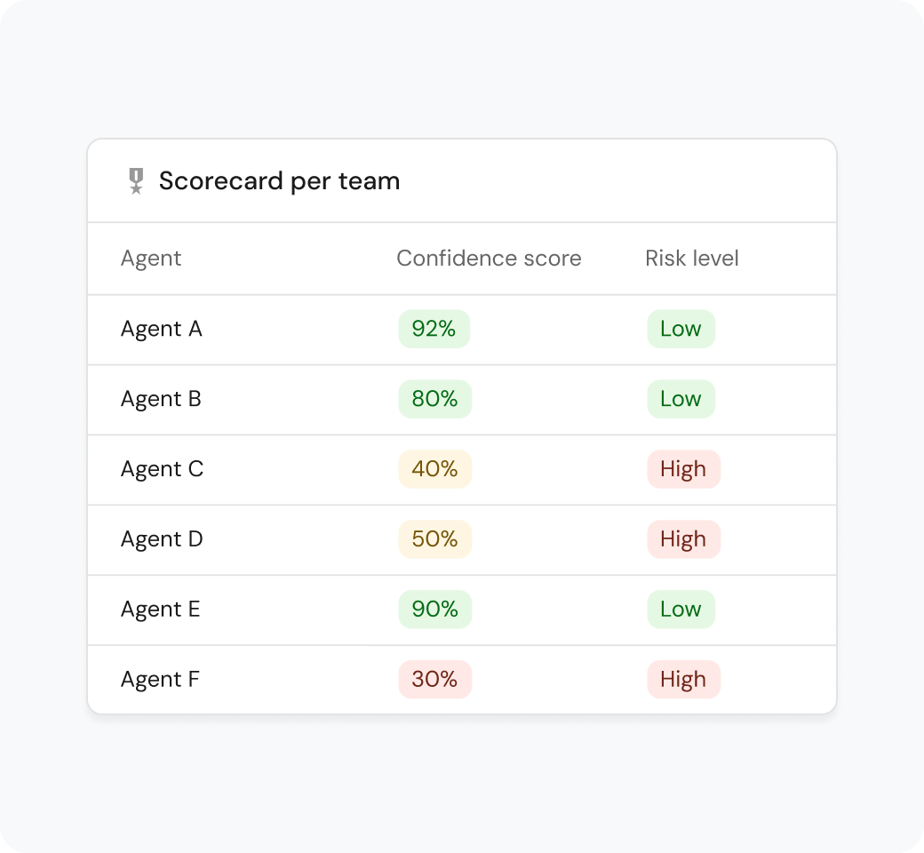Image resolution: width=924 pixels, height=853 pixels.
Task: Click the 92% confidence badge
Action: click(434, 329)
